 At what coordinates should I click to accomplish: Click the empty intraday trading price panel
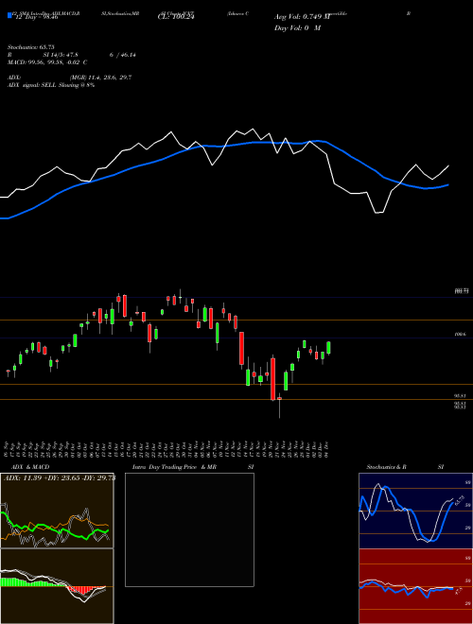point(189,529)
